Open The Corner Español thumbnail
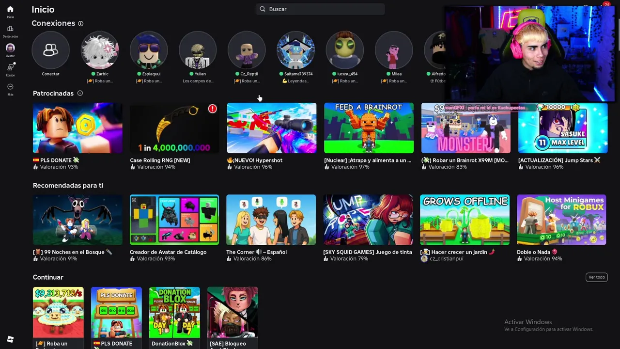 pos(271,220)
